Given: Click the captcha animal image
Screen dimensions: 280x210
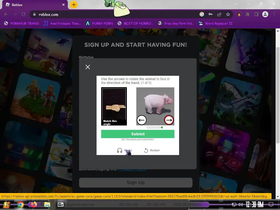Looking at the screenshot, I should [x=155, y=106].
